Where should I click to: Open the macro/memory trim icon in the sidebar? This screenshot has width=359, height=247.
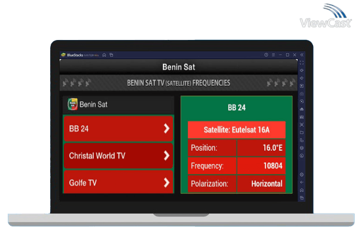pos(302,117)
